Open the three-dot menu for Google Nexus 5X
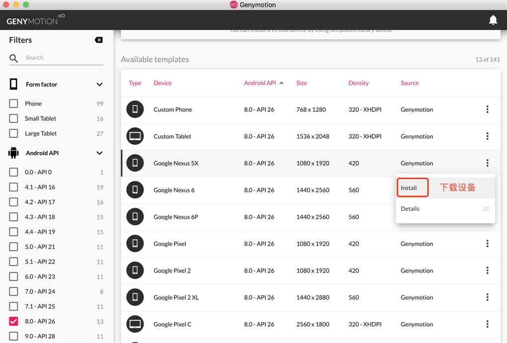This screenshot has width=507, height=343. tap(487, 163)
